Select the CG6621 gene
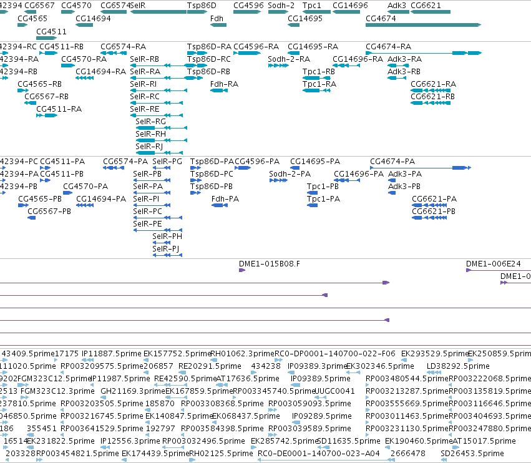The image size is (531, 463). click(431, 12)
